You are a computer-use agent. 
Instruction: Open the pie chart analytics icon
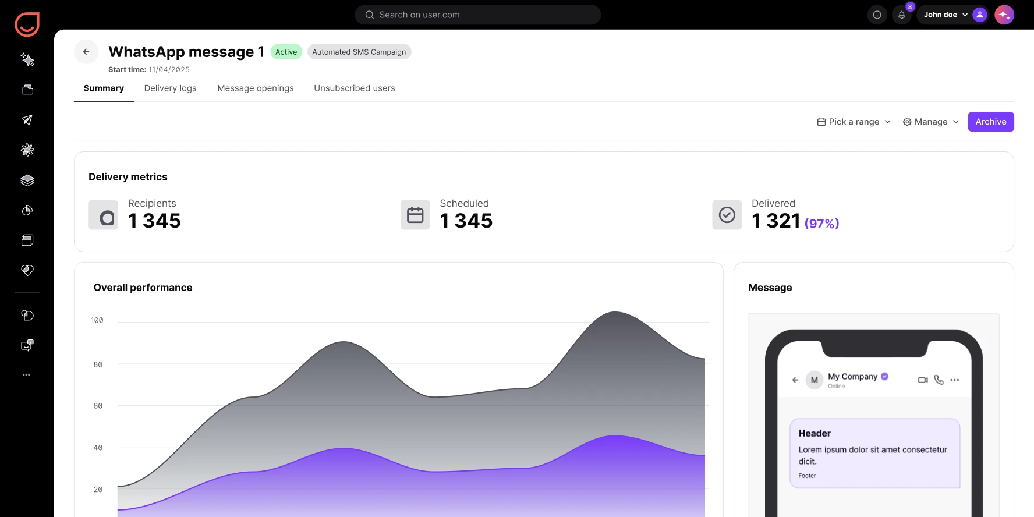point(27,210)
